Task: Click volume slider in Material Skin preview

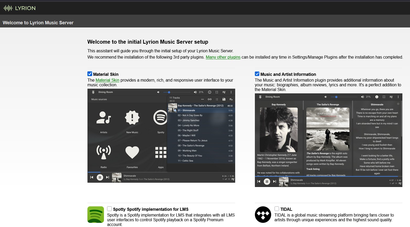Action: pos(177,92)
